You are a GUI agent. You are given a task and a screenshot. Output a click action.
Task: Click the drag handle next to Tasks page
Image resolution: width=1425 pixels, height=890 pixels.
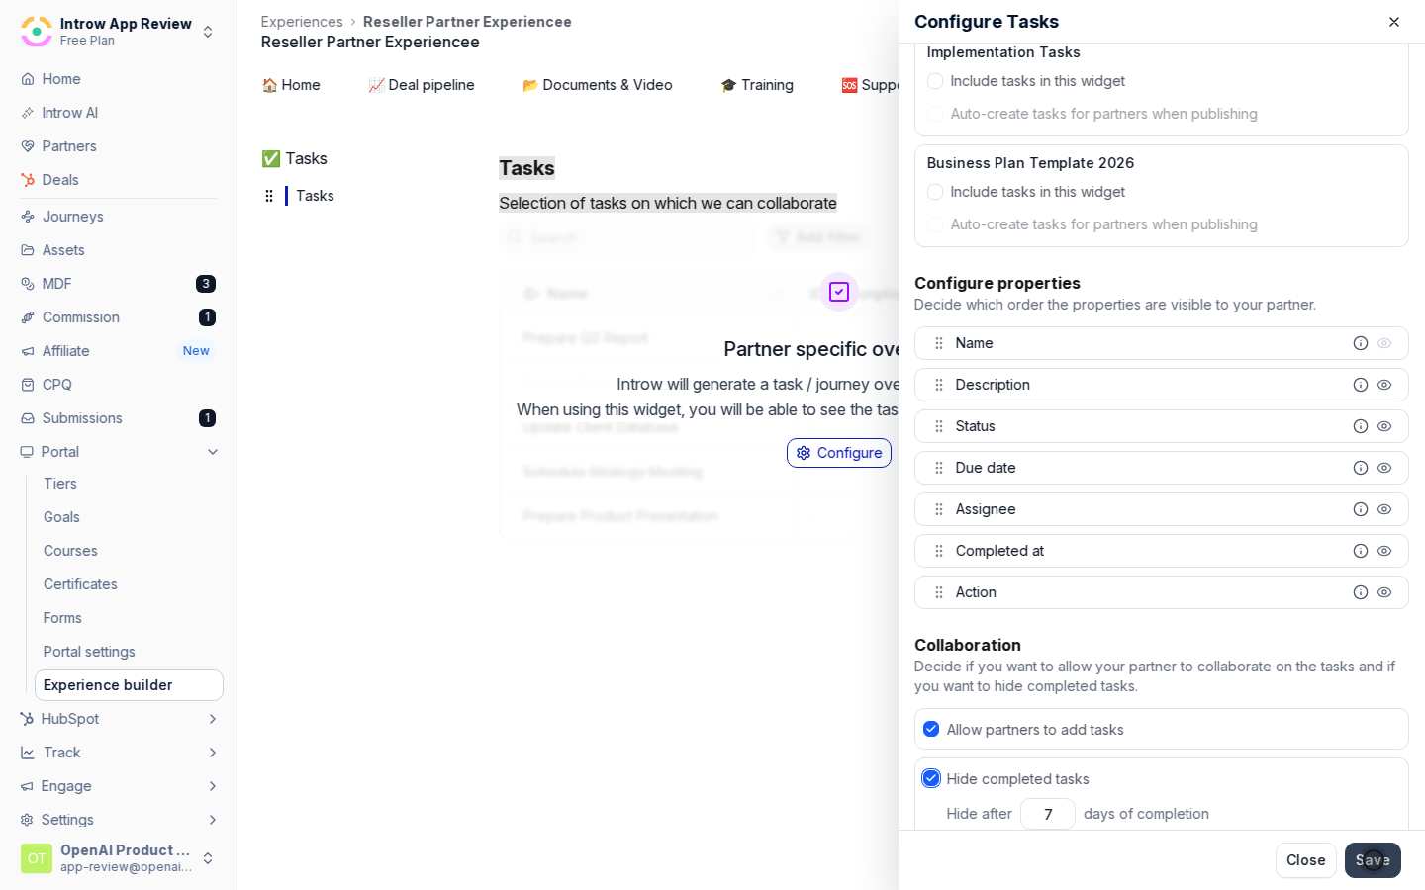tap(269, 196)
